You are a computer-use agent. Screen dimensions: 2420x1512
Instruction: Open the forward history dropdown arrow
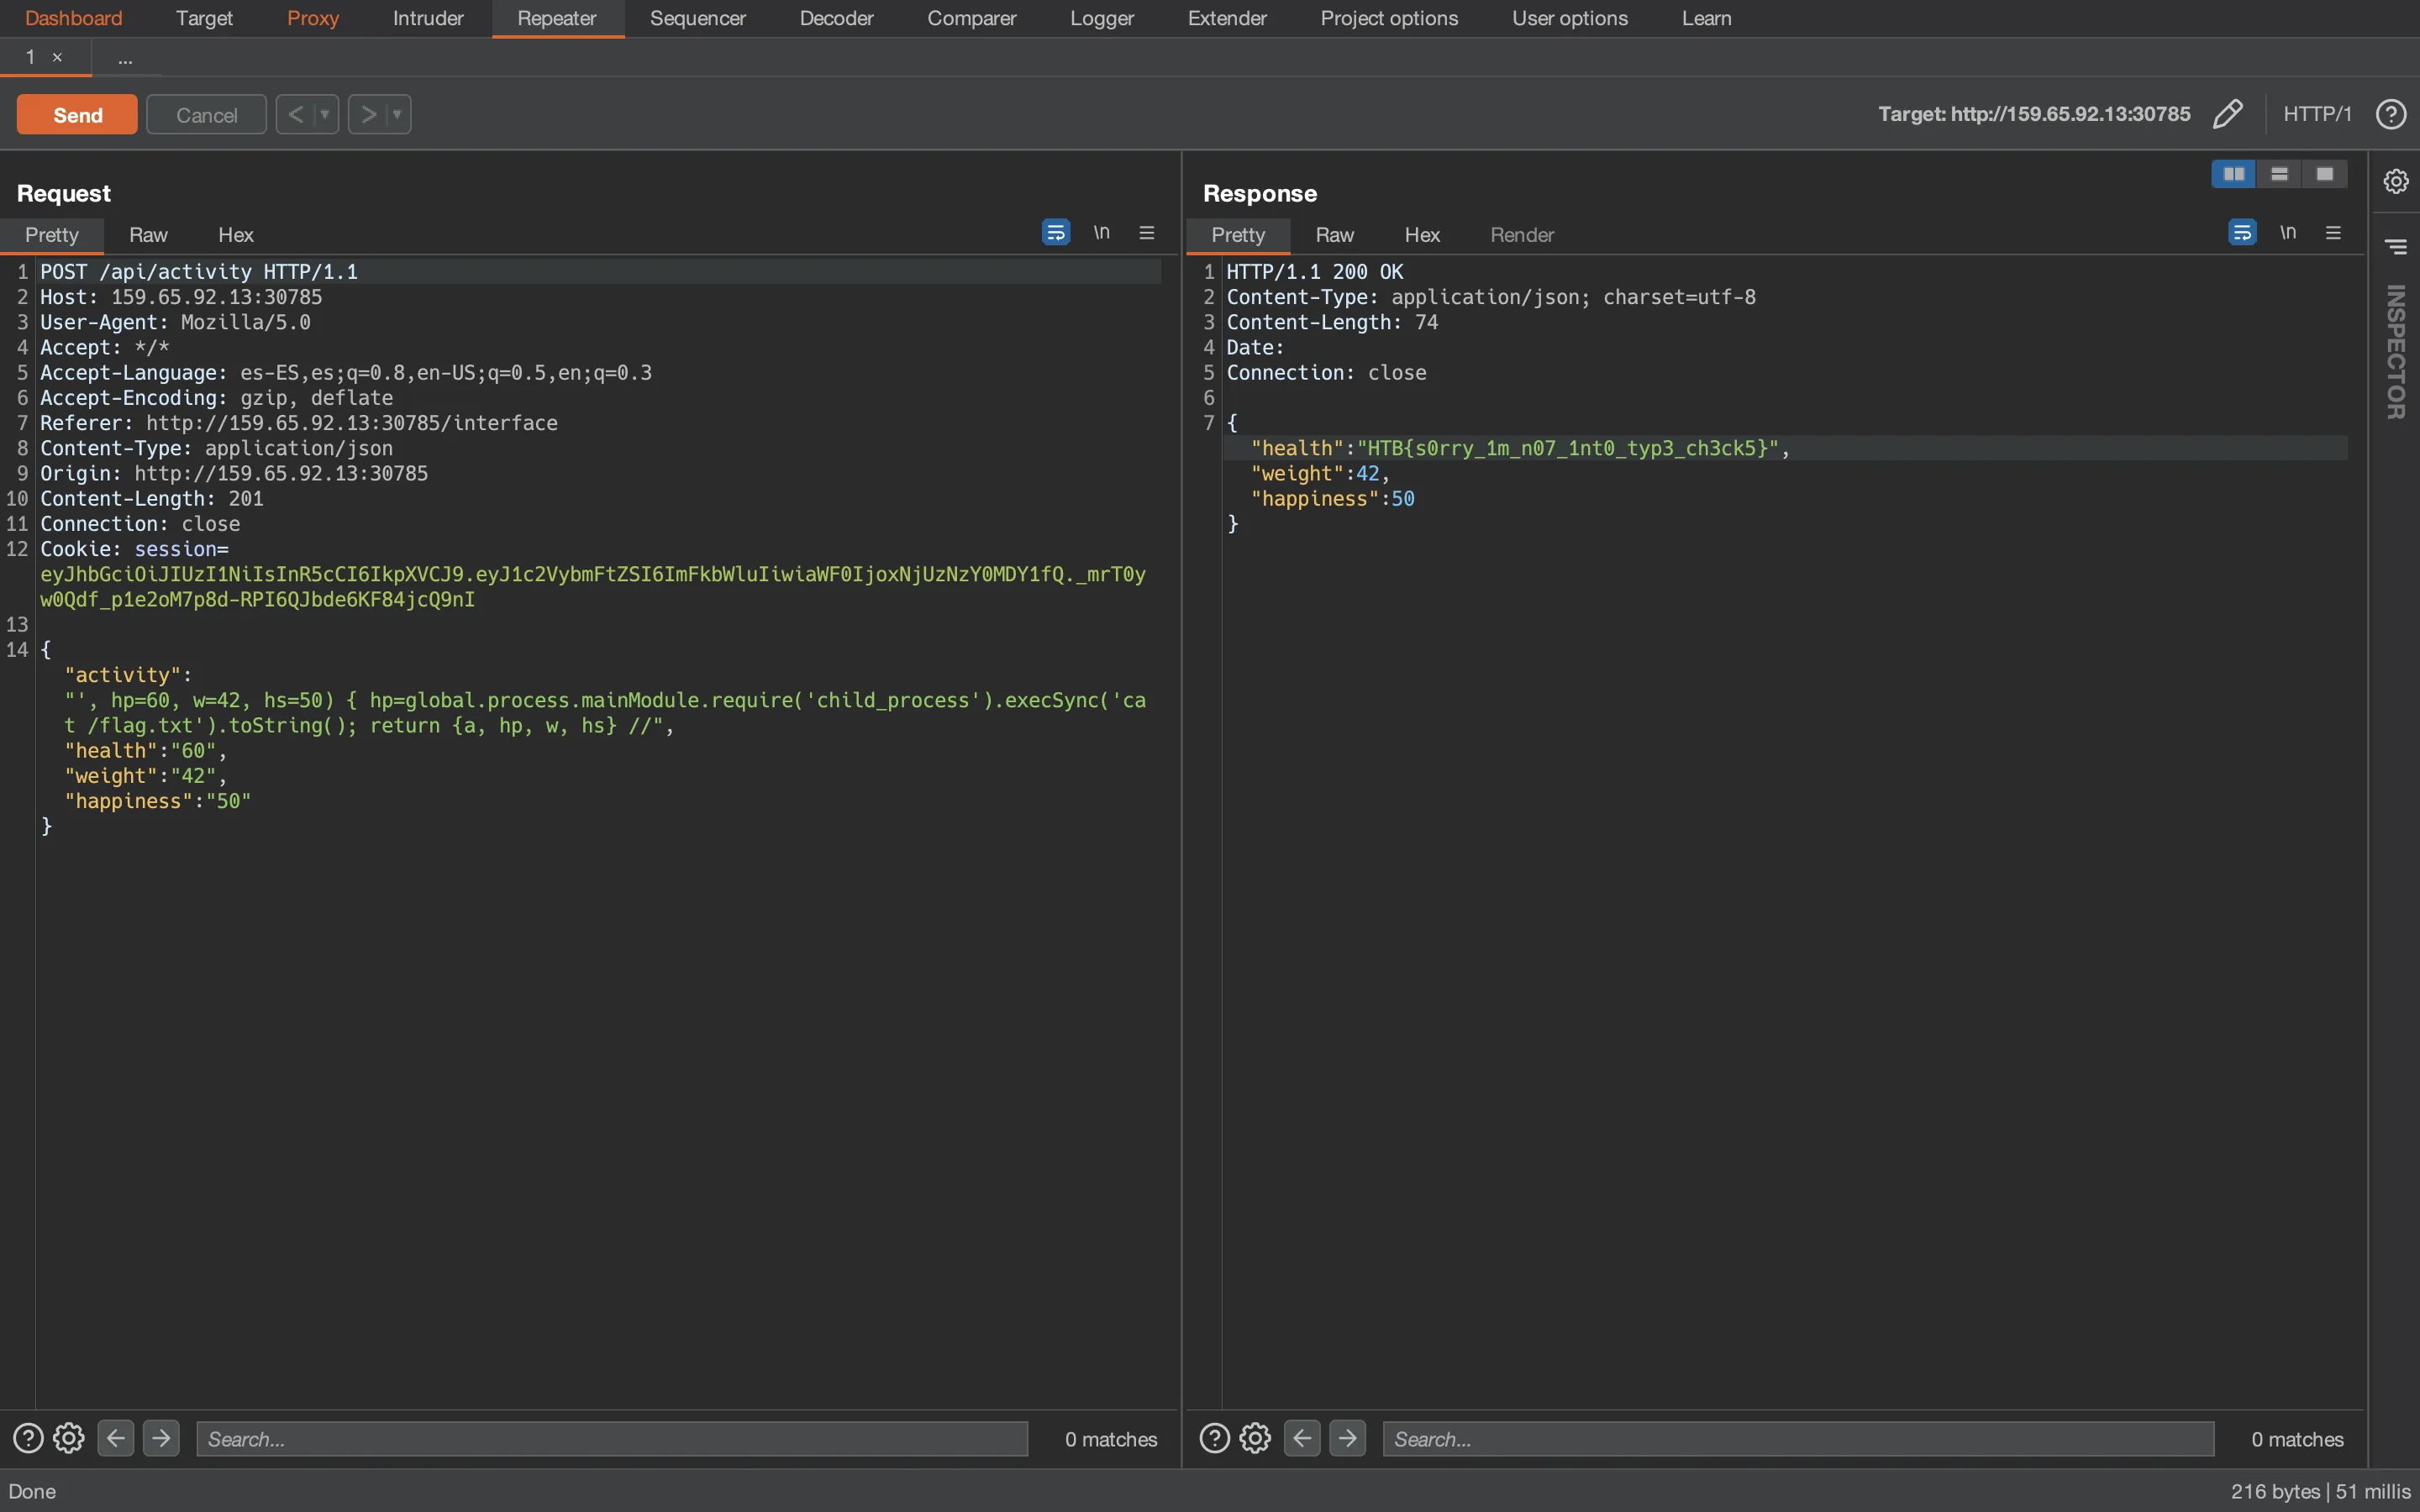(x=398, y=114)
